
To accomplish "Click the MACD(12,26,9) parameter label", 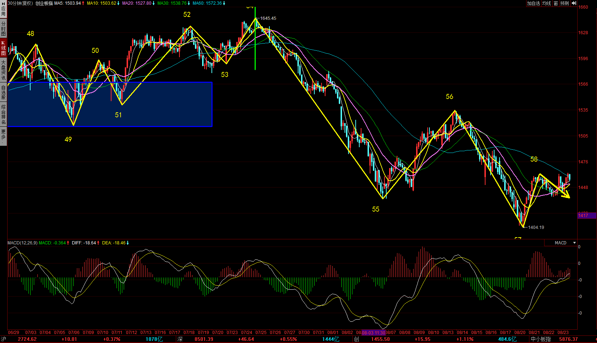I will [x=22, y=243].
